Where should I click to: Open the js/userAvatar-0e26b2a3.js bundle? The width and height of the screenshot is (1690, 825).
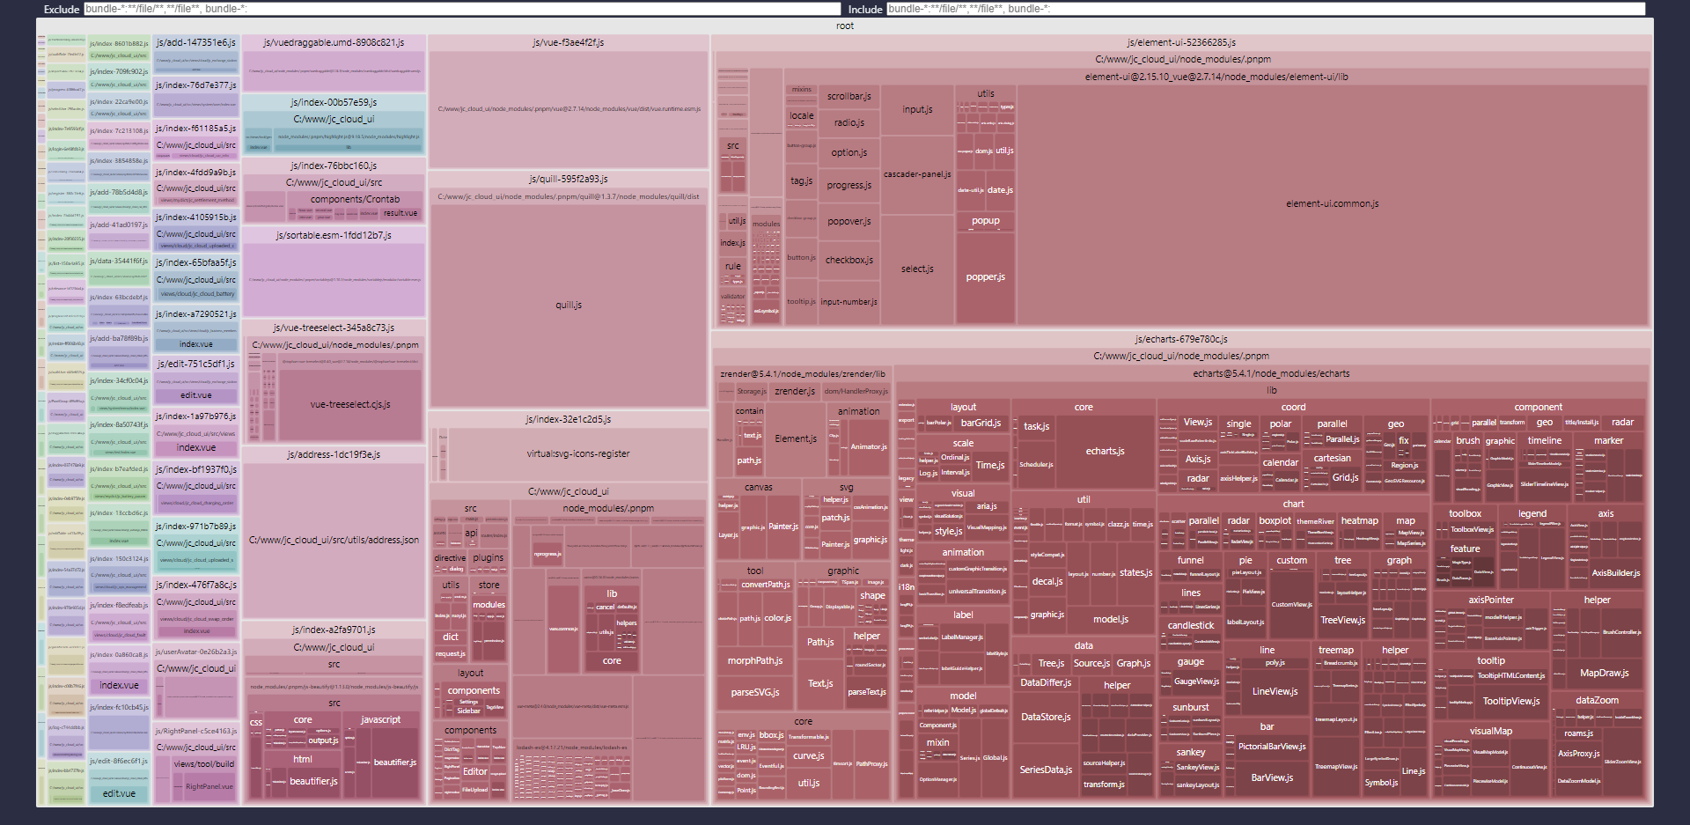[x=196, y=652]
